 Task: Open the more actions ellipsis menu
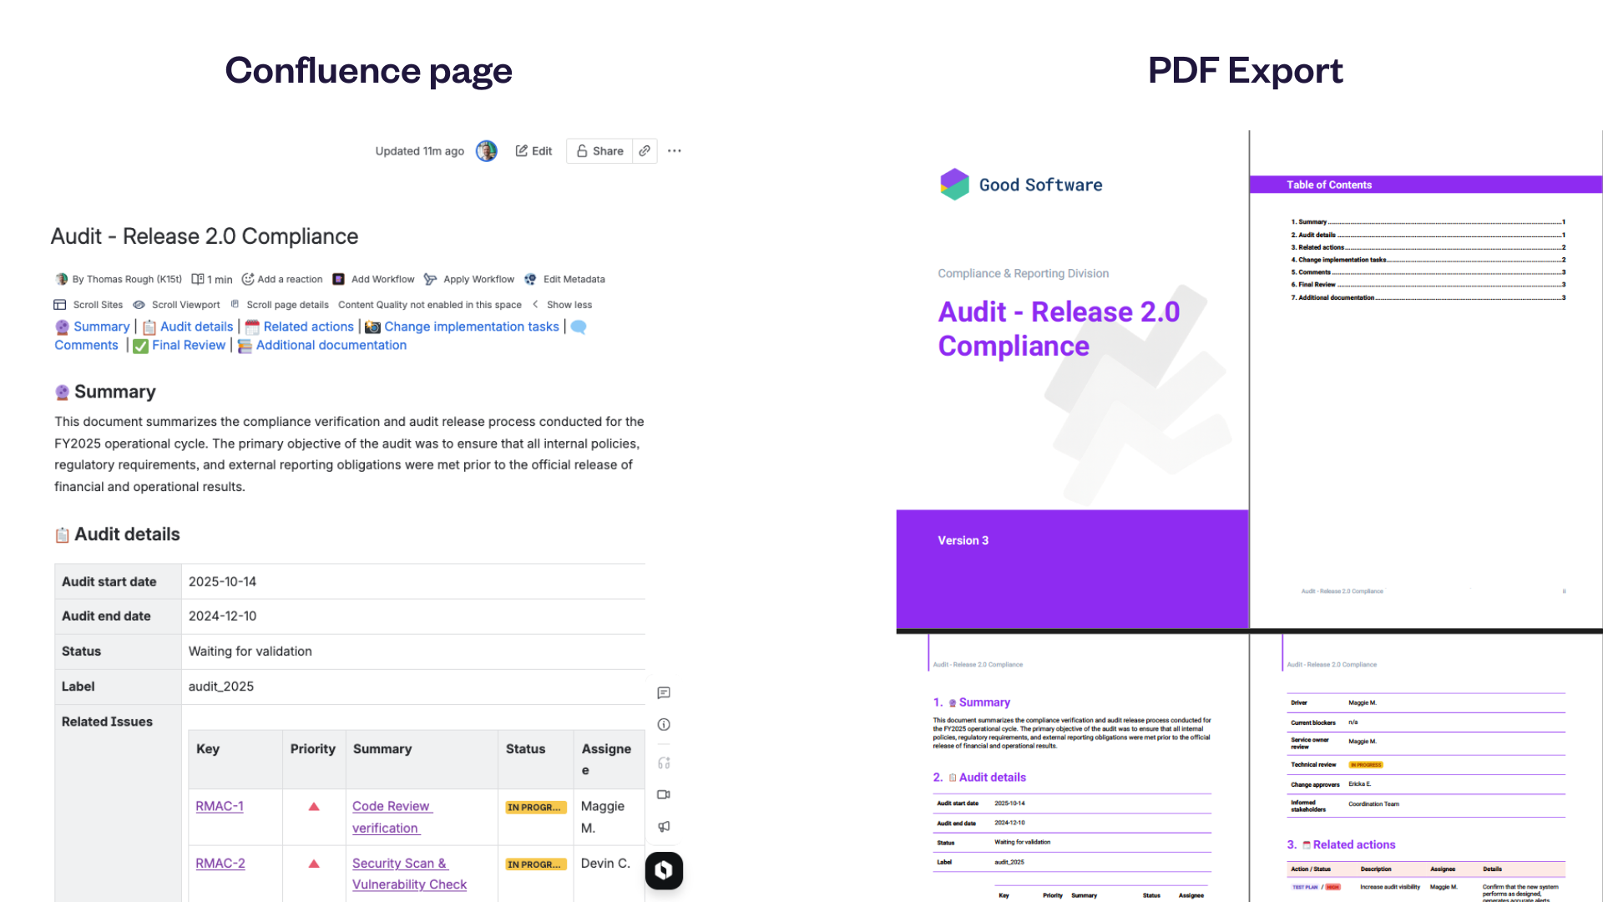click(675, 150)
